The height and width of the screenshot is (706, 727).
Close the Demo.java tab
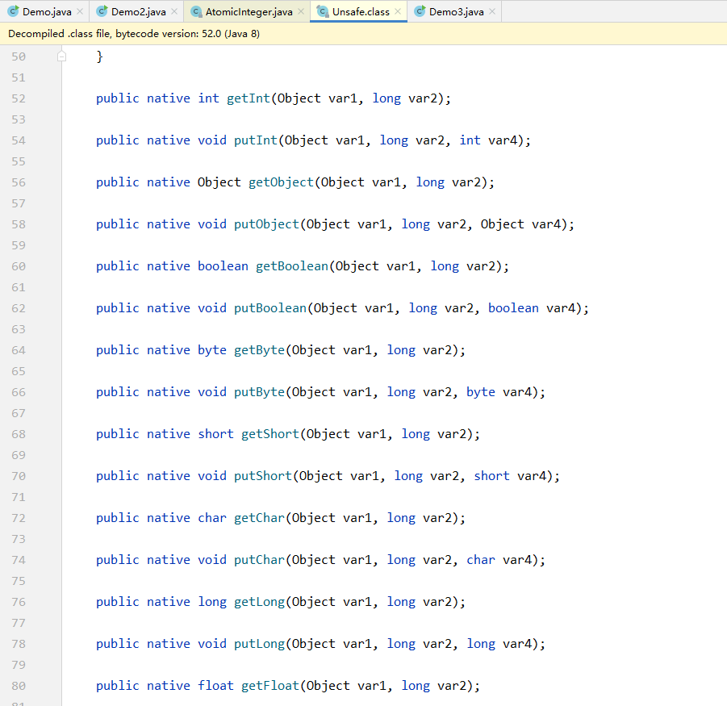[x=80, y=11]
